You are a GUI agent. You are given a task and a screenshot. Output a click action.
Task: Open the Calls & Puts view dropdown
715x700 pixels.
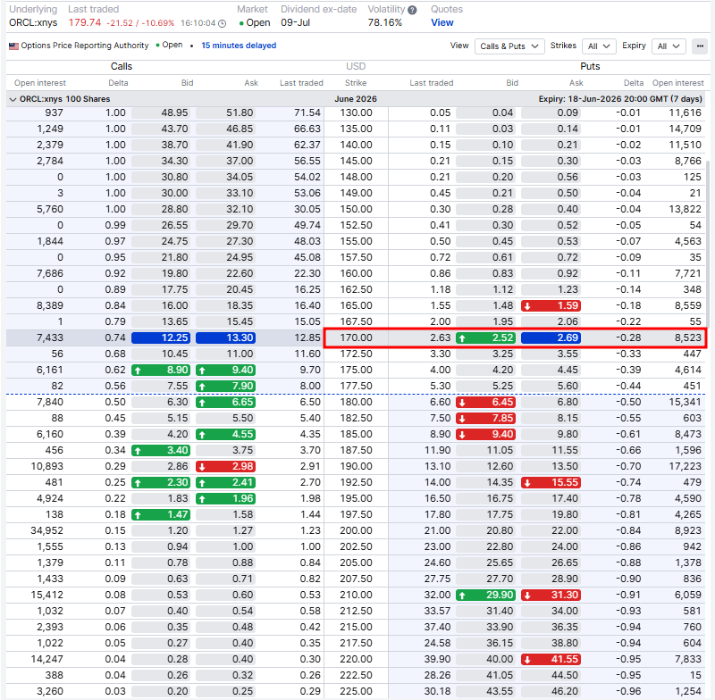pos(509,46)
